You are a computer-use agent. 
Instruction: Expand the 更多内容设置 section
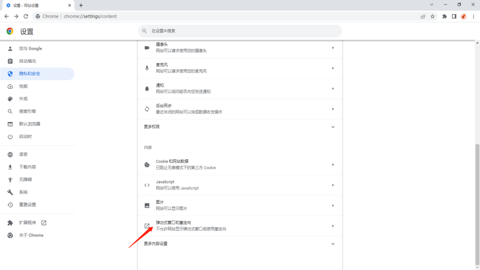click(240, 244)
